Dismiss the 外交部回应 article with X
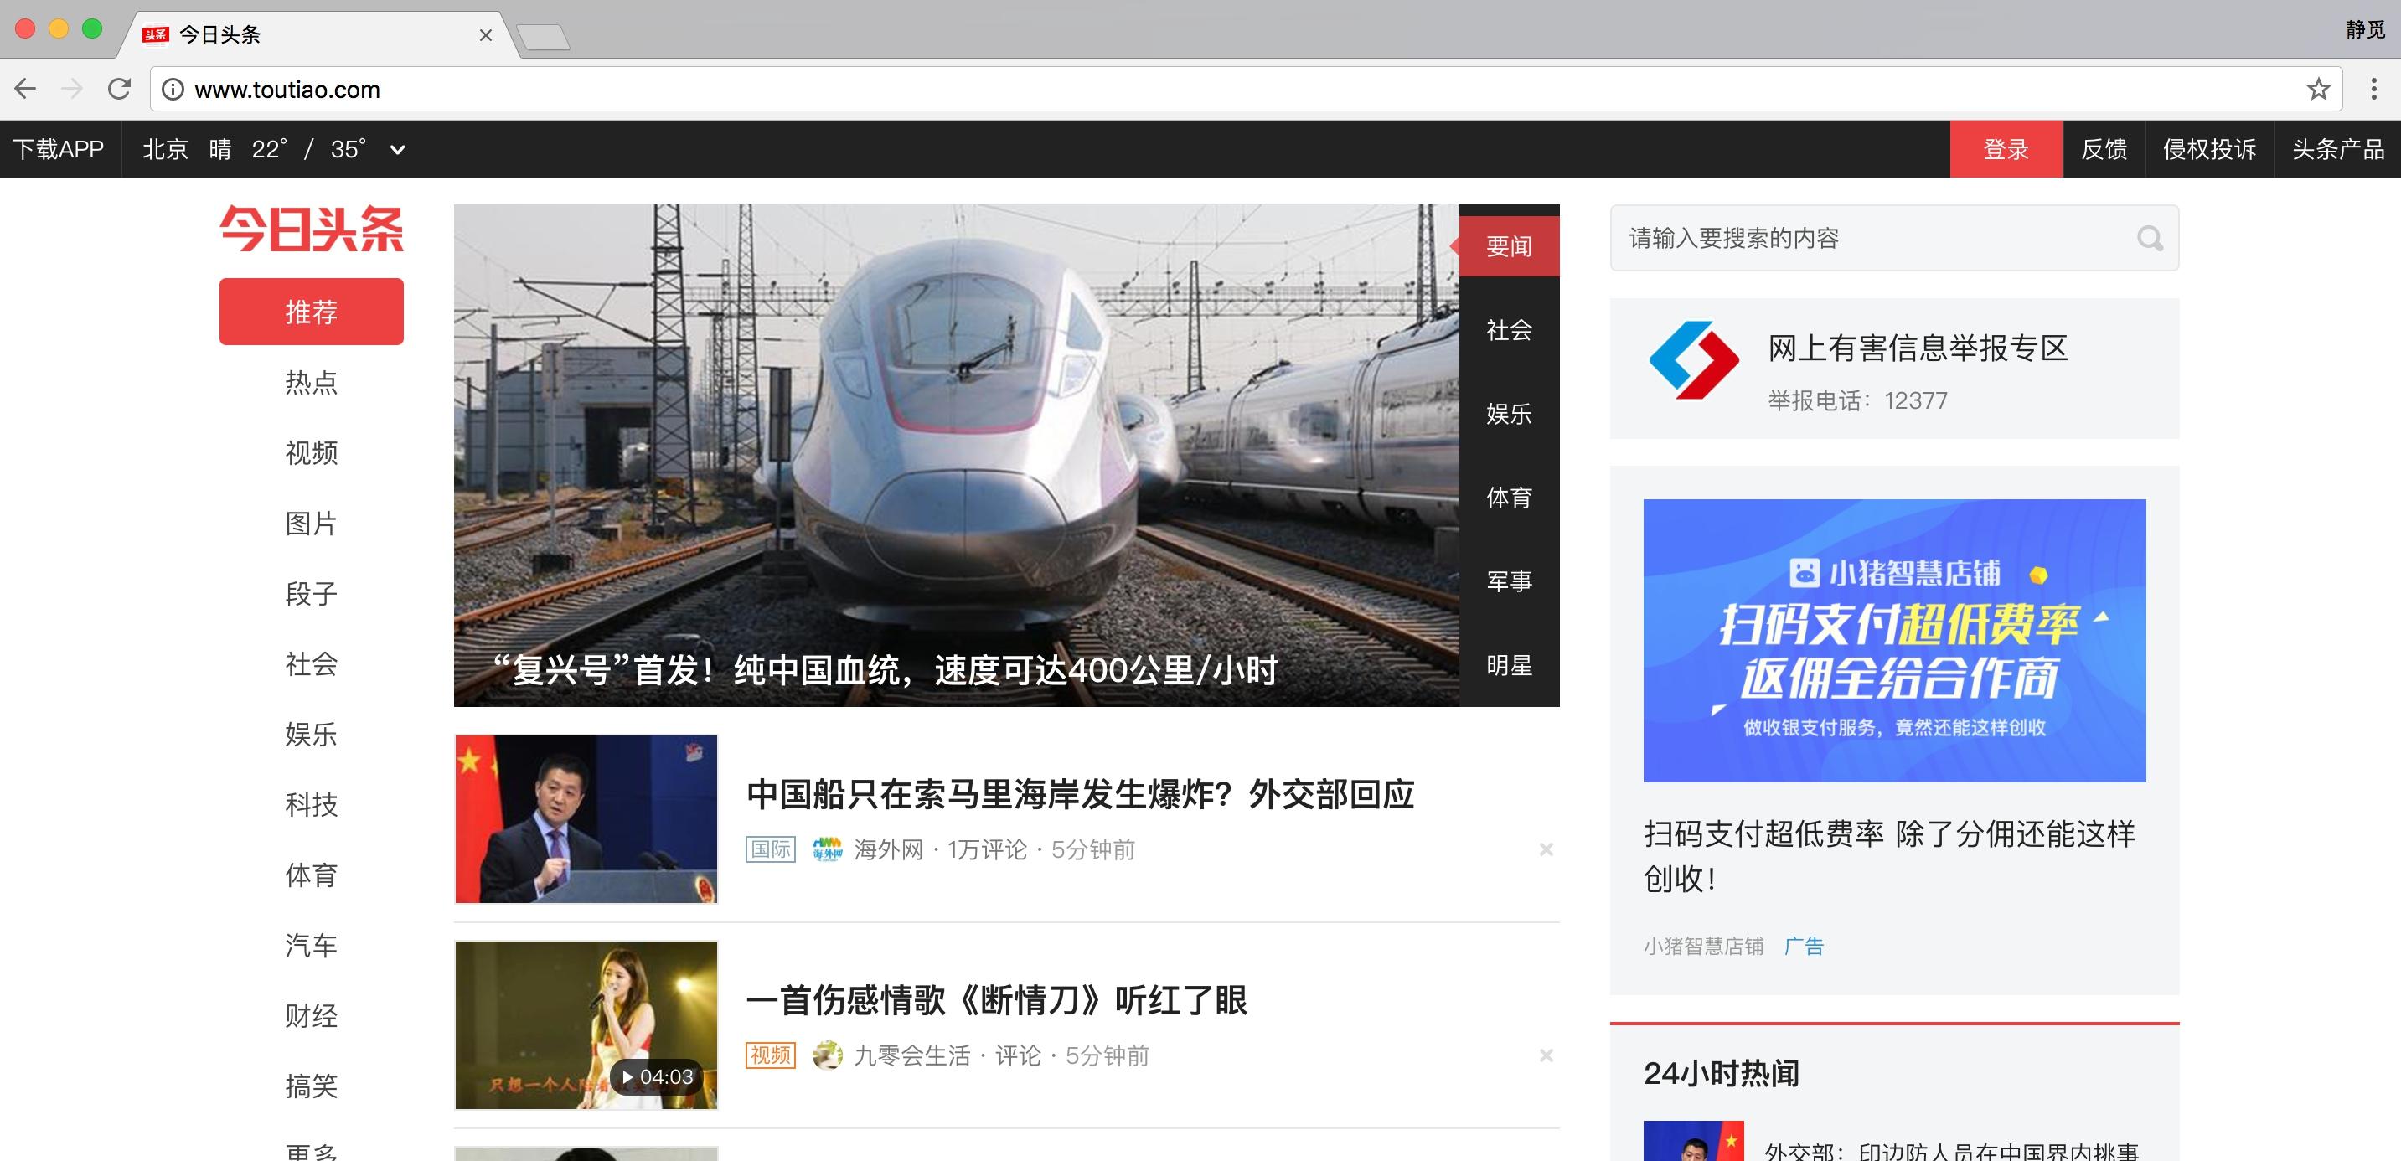 point(1546,849)
